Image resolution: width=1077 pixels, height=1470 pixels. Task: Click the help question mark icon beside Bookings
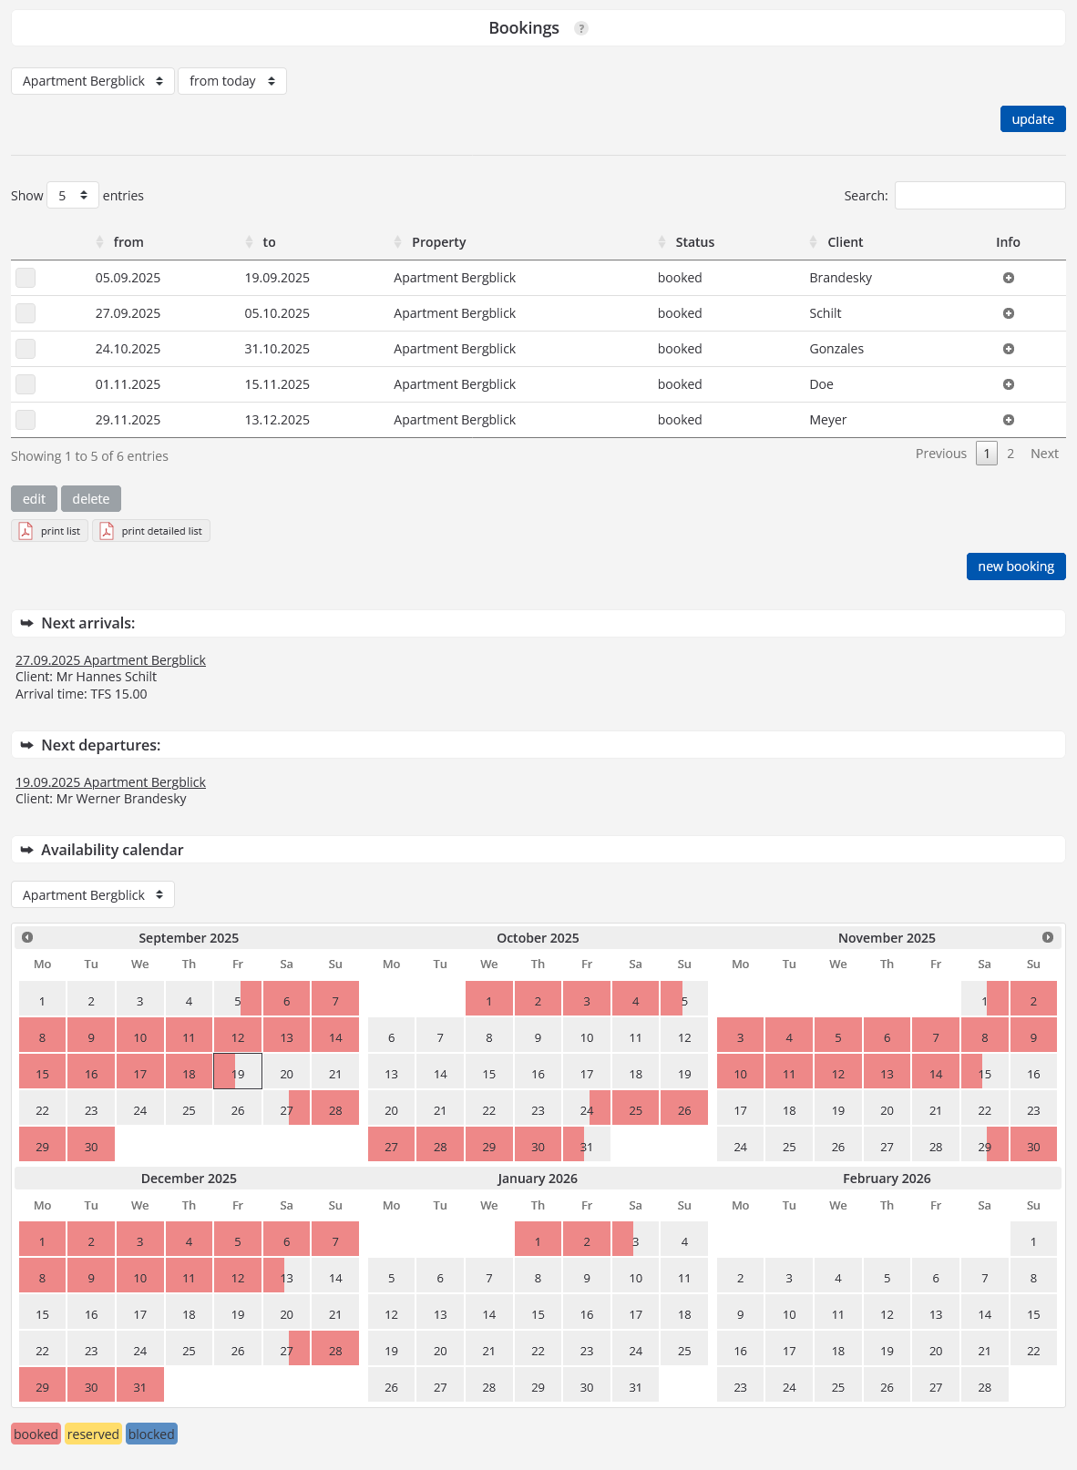tap(581, 28)
